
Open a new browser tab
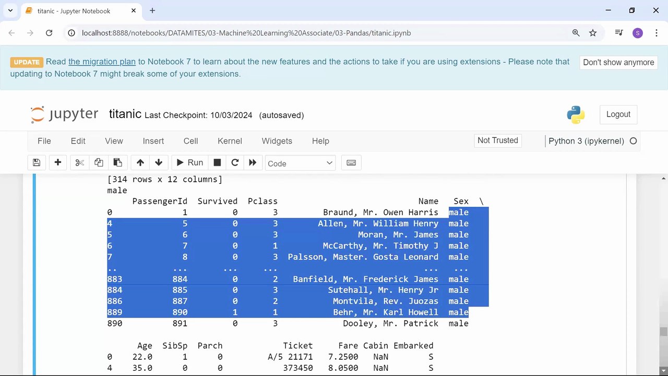click(x=152, y=10)
